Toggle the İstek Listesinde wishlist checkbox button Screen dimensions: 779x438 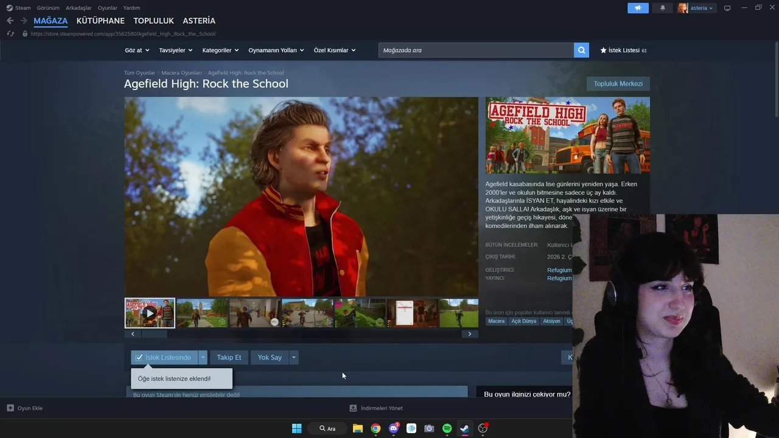point(163,358)
